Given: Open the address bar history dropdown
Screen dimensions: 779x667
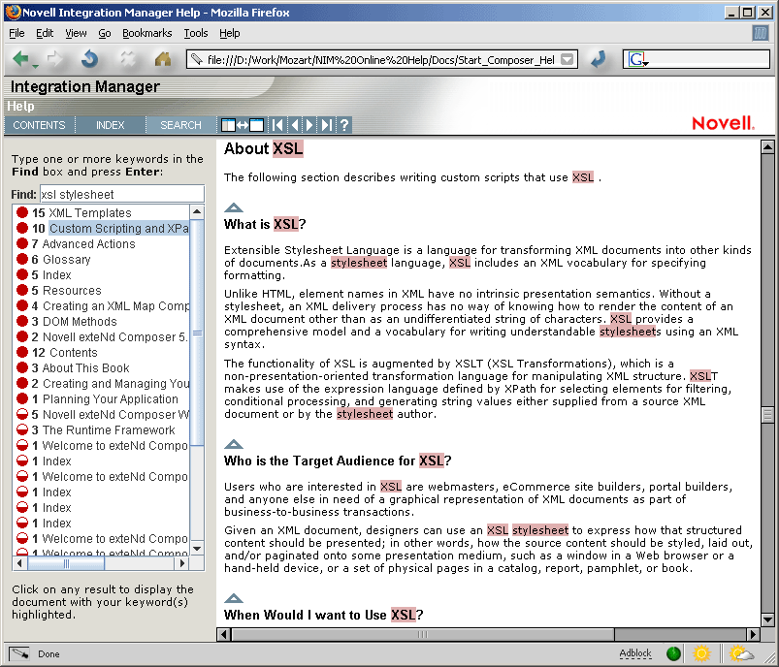Looking at the screenshot, I should click(567, 59).
